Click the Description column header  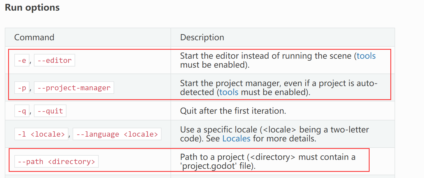(202, 37)
